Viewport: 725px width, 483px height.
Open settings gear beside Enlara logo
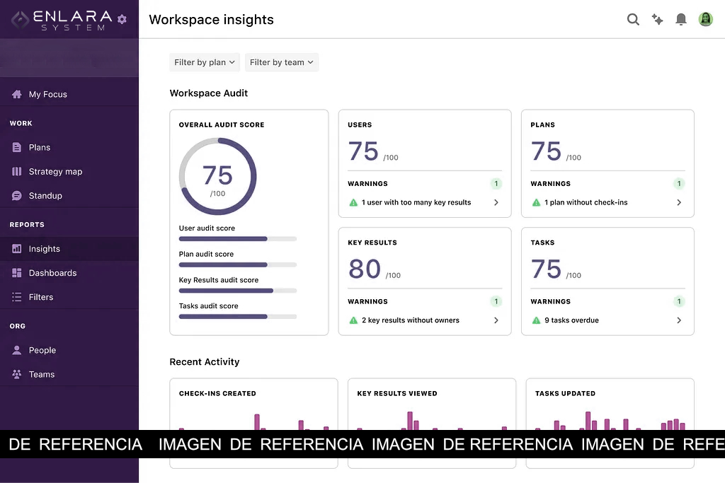(x=122, y=19)
